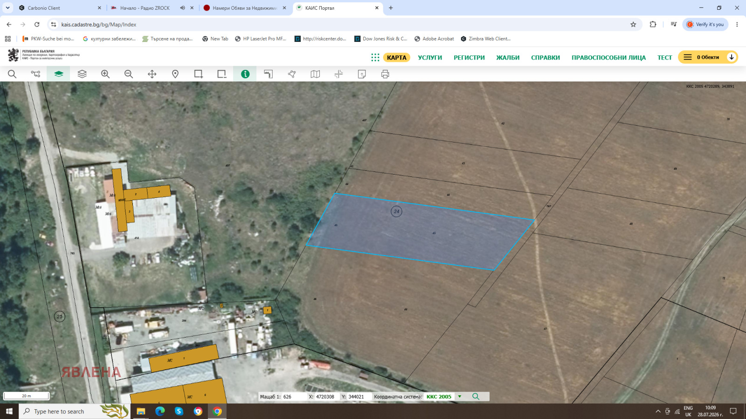
Task: Open the 0 Обекти objects list
Action: point(708,57)
